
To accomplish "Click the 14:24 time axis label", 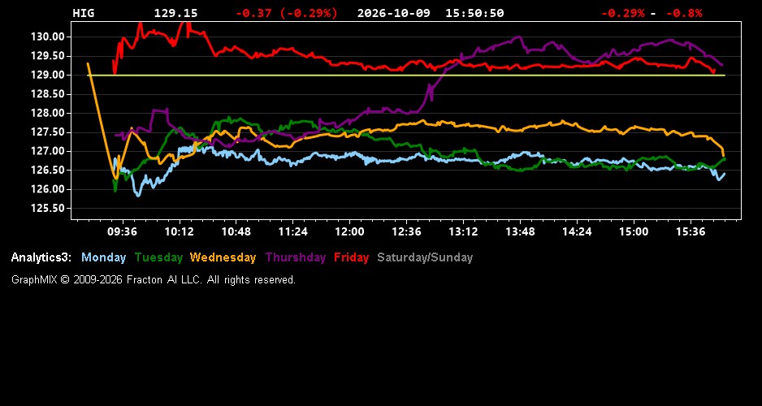I will 577,231.
